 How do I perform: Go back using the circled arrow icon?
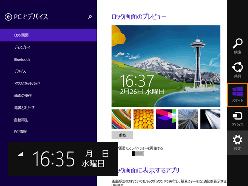[x=8, y=17]
